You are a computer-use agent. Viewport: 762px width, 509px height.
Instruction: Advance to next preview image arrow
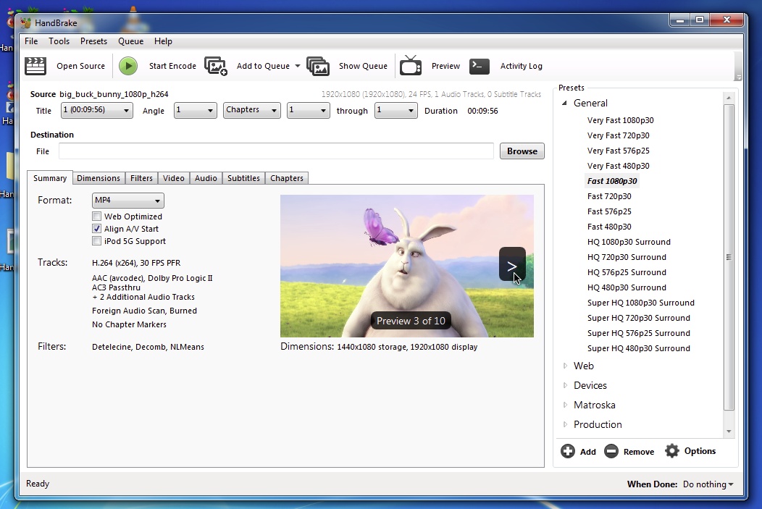point(512,264)
